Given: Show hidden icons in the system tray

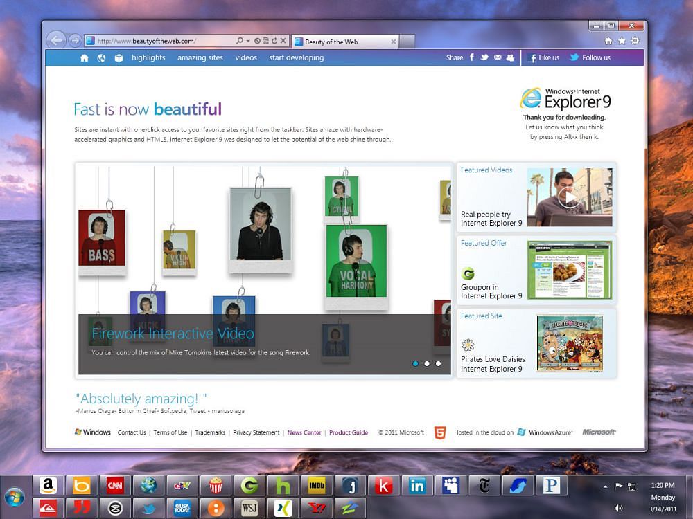Looking at the screenshot, I should click(x=606, y=486).
